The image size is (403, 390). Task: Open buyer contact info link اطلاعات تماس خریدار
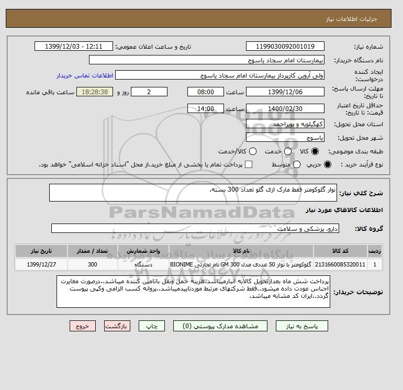point(85,75)
